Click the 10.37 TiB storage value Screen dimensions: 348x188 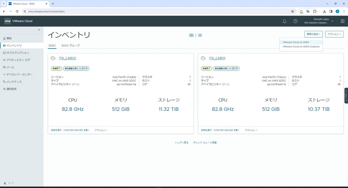click(x=319, y=109)
